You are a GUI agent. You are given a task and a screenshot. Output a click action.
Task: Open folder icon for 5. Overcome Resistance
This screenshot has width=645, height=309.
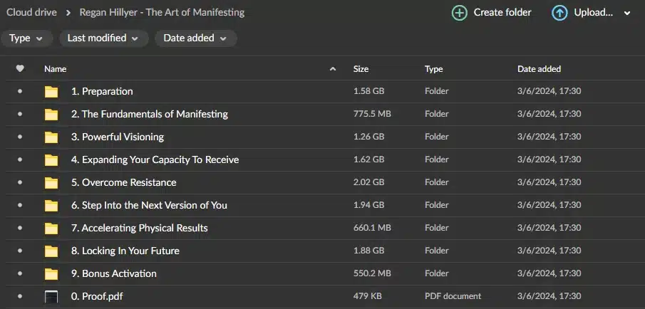click(51, 183)
